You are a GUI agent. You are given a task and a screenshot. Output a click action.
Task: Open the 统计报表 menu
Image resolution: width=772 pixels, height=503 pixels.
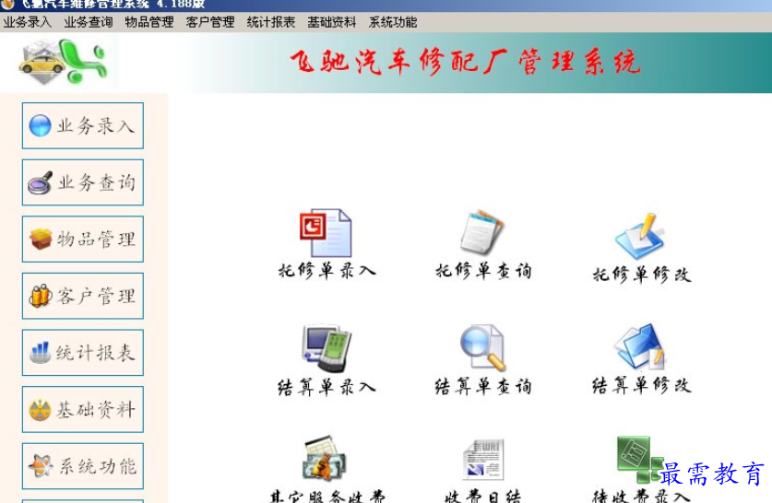pos(271,22)
